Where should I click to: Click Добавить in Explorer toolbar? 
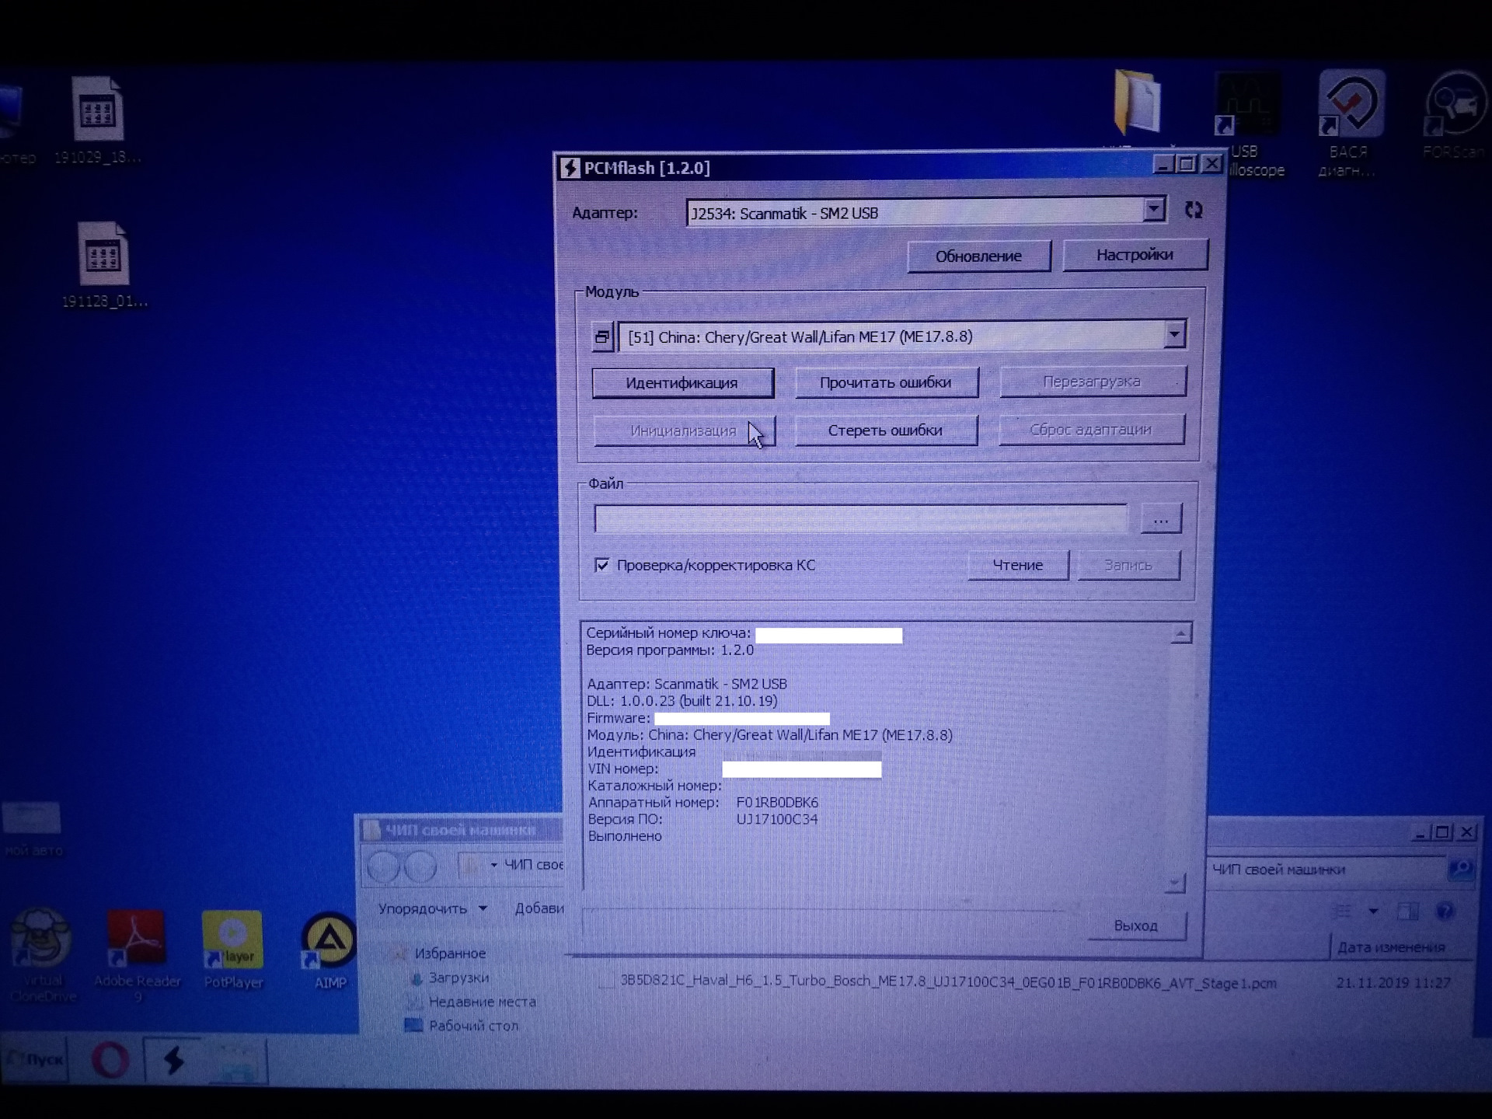coord(539,908)
